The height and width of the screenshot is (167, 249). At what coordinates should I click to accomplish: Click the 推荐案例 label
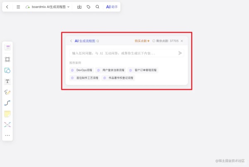point(75,63)
